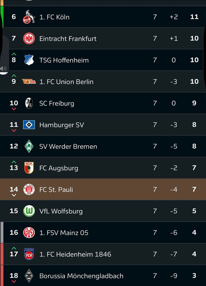
Task: Tap the mute speaker icon on side panel
Action: pos(3,69)
